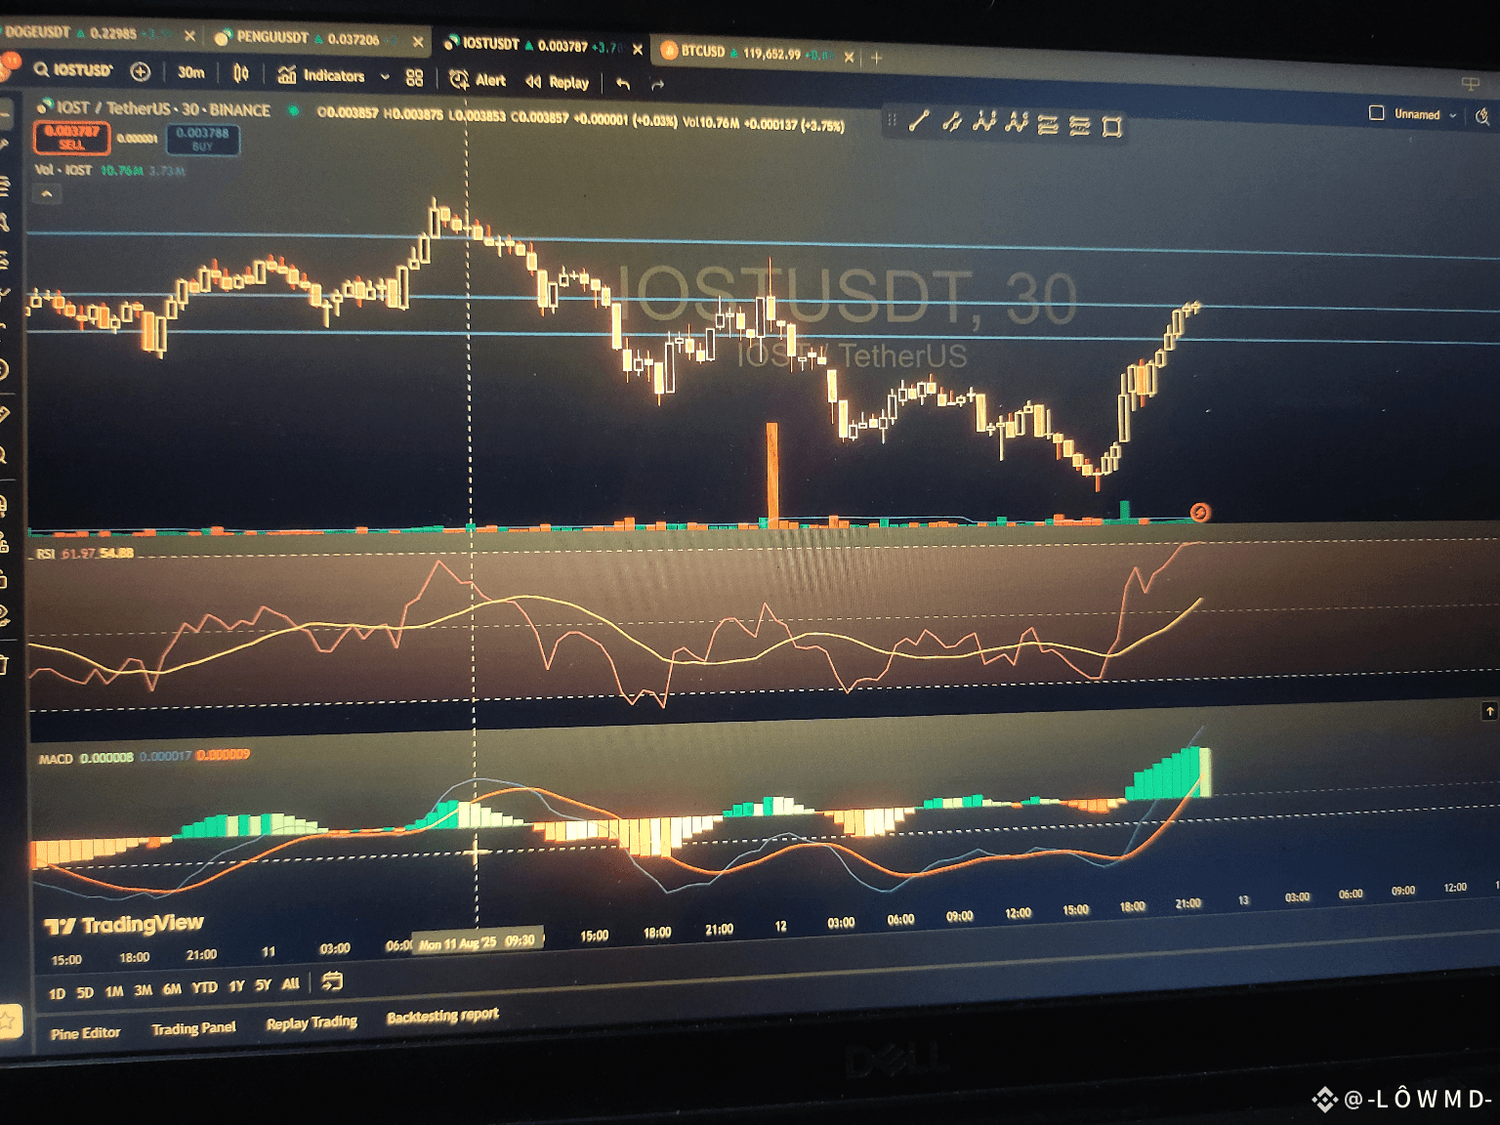Image resolution: width=1500 pixels, height=1125 pixels.
Task: Click the RSI indicator legend label
Action: 46,554
